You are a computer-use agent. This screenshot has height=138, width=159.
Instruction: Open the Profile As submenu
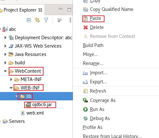[93, 127]
